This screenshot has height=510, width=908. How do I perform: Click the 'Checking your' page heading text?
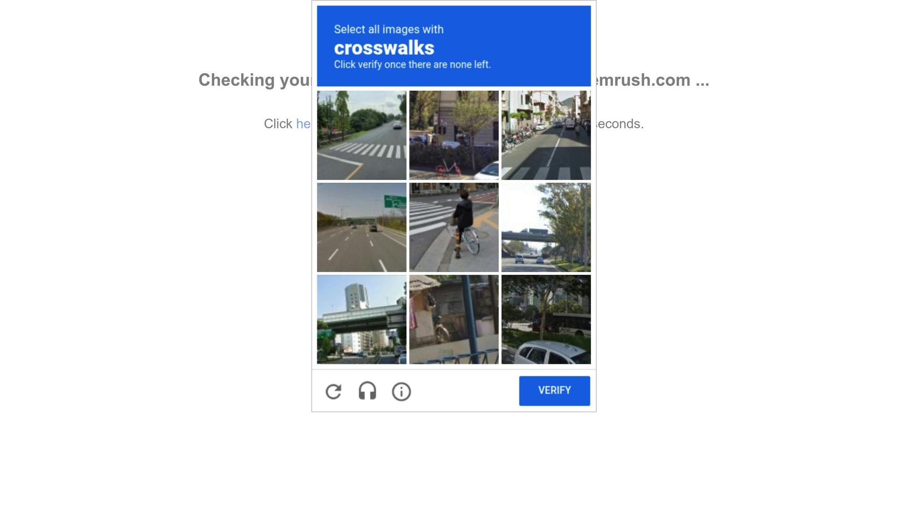255,80
